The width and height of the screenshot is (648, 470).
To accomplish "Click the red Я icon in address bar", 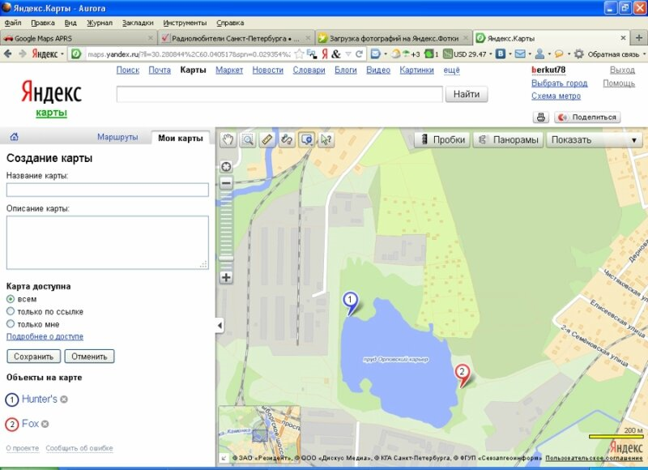I will click(x=325, y=53).
